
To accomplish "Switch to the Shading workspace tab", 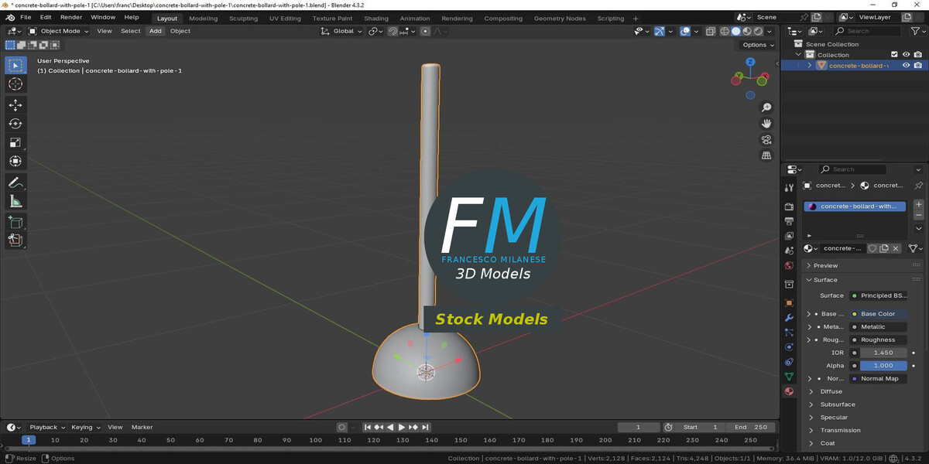I will [x=376, y=18].
